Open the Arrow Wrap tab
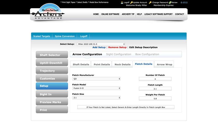The height and width of the screenshot is (122, 218). (164, 64)
